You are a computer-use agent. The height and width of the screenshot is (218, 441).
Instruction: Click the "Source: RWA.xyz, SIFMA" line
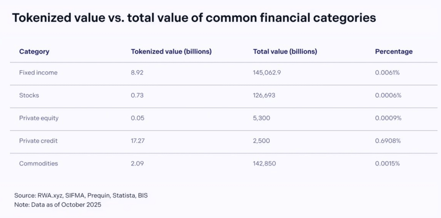[x=81, y=195]
